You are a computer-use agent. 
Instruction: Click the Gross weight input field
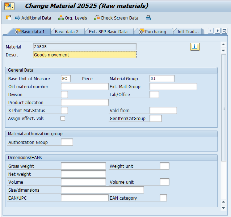pos(83,166)
